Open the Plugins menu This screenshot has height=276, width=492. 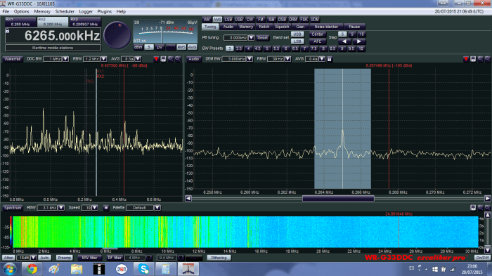pos(105,12)
